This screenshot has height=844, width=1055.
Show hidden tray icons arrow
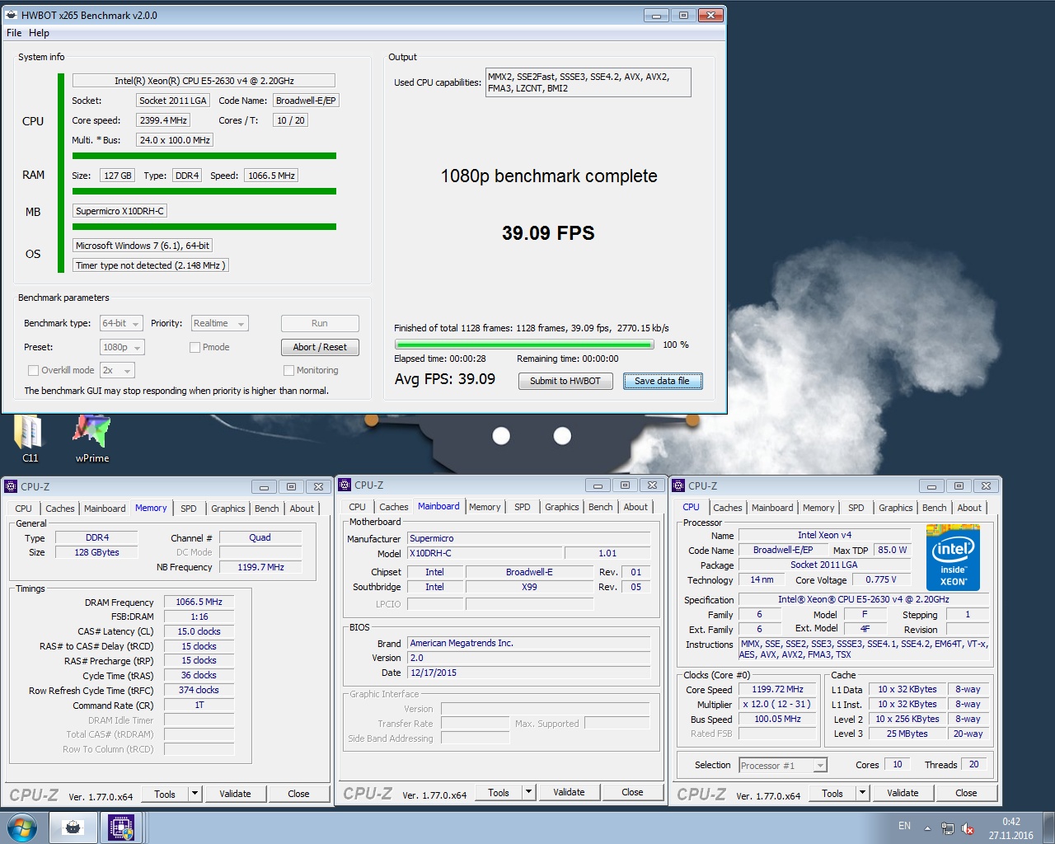click(x=927, y=828)
